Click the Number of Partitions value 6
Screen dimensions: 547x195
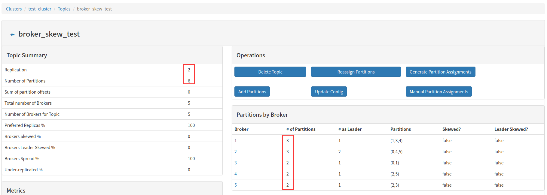[189, 81]
